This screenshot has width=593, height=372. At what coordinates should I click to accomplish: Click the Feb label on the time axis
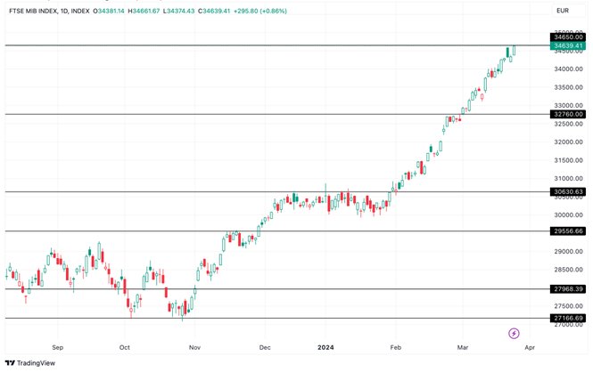pyautogui.click(x=396, y=347)
